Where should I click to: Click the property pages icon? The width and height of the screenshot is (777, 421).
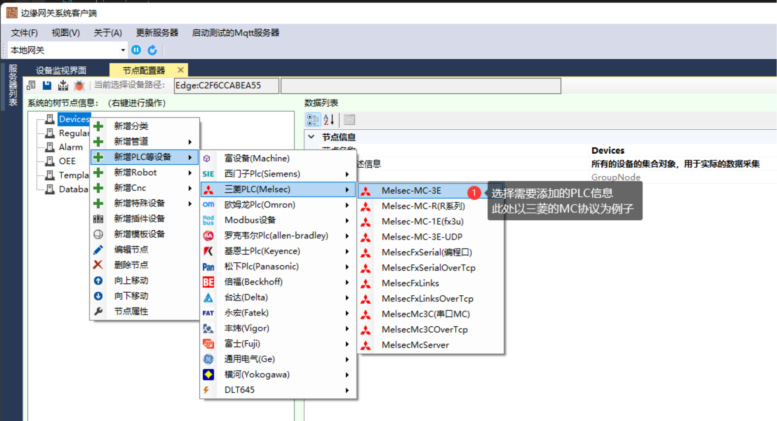(x=349, y=120)
